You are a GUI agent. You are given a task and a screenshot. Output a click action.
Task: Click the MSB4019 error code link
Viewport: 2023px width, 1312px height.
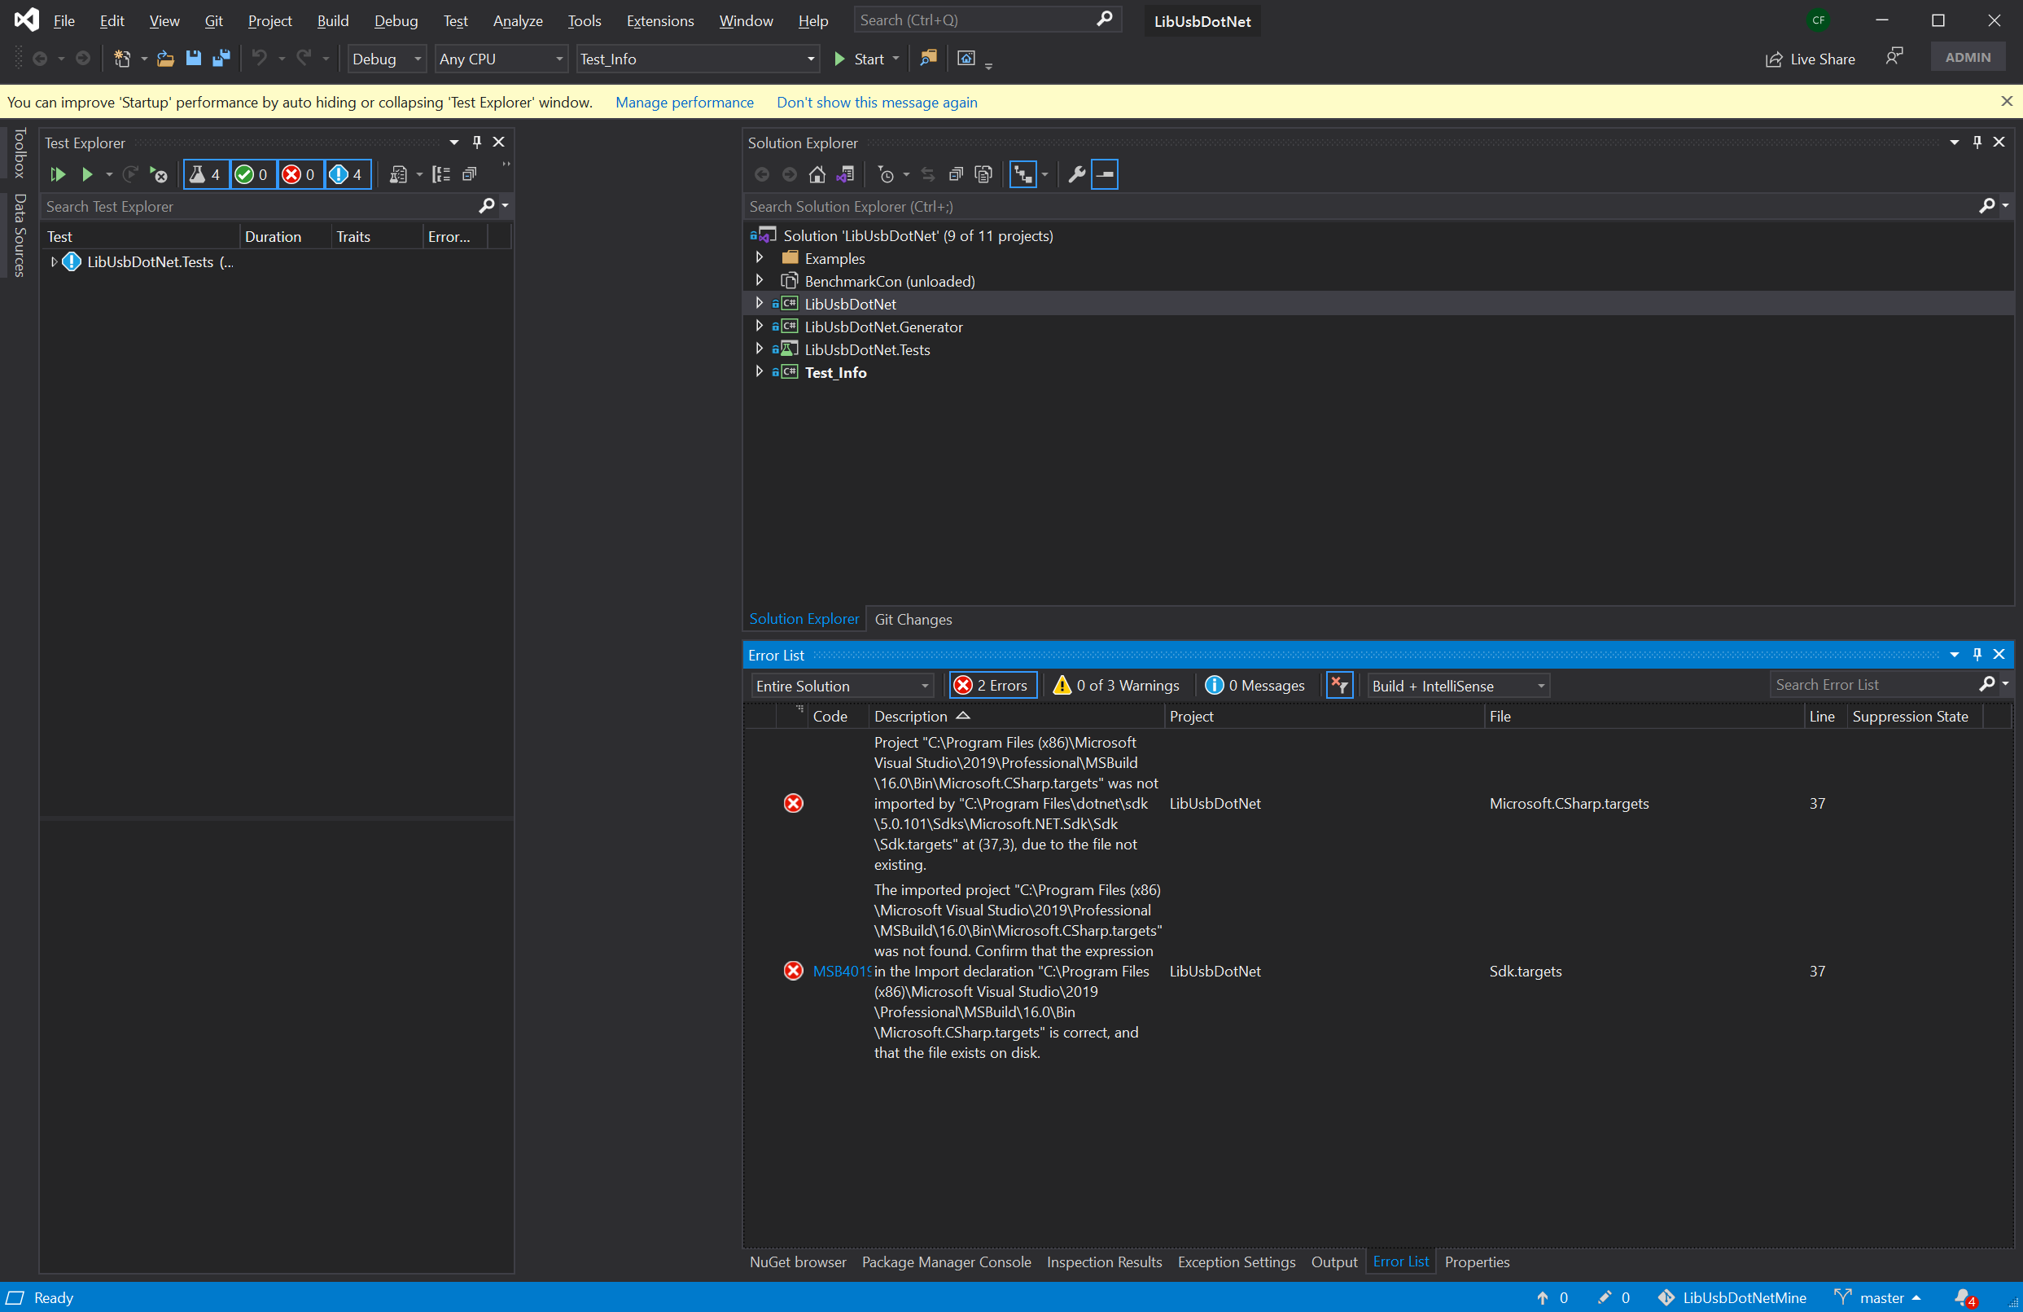843,971
